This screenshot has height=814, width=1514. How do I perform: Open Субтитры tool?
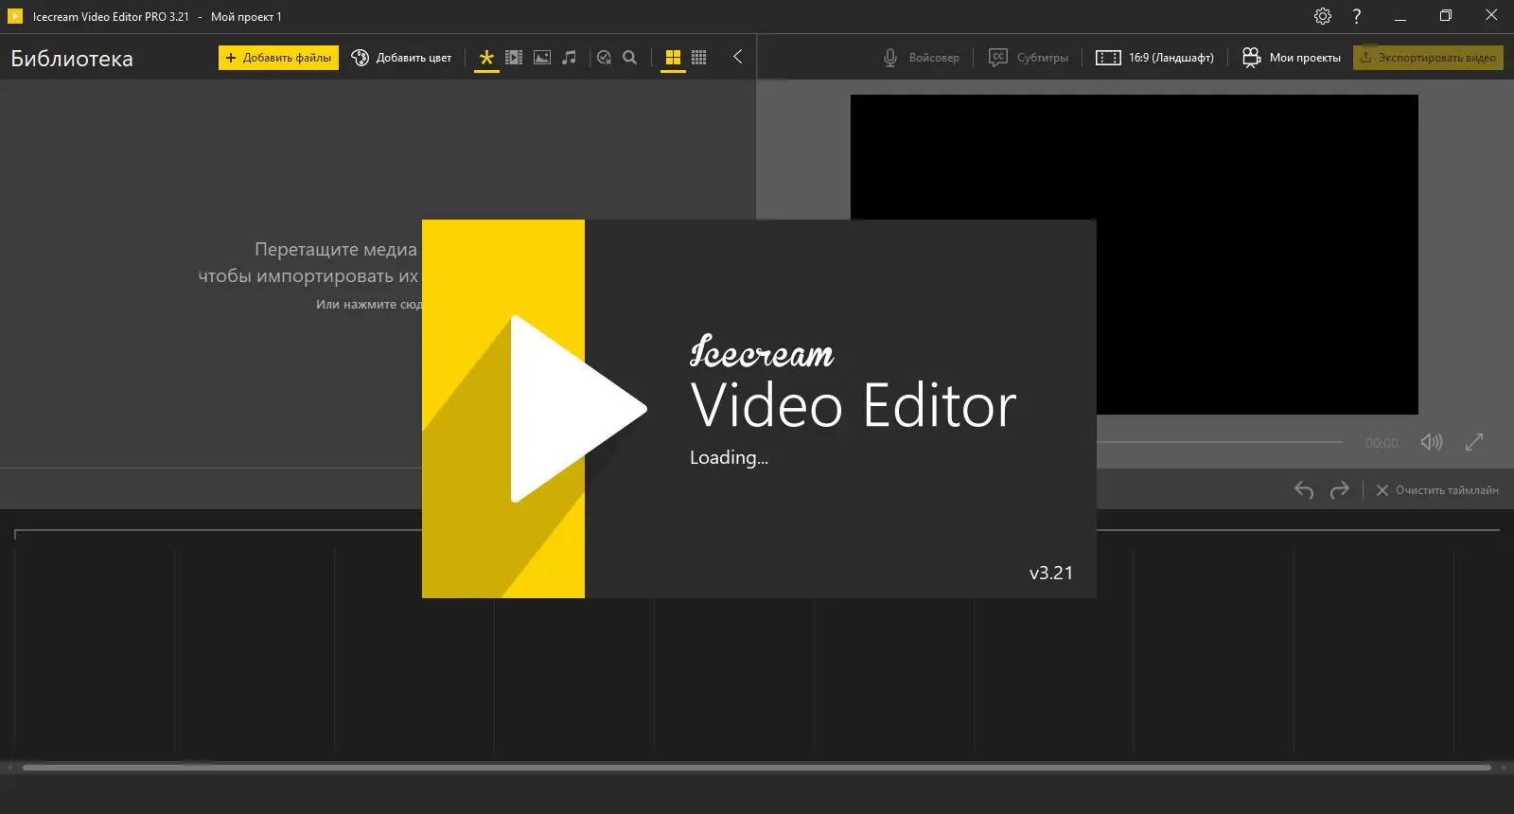pos(1029,58)
